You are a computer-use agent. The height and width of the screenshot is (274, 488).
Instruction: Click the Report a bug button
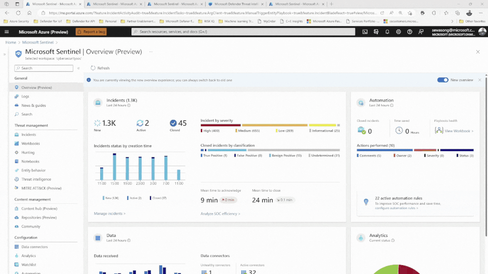[x=91, y=32]
